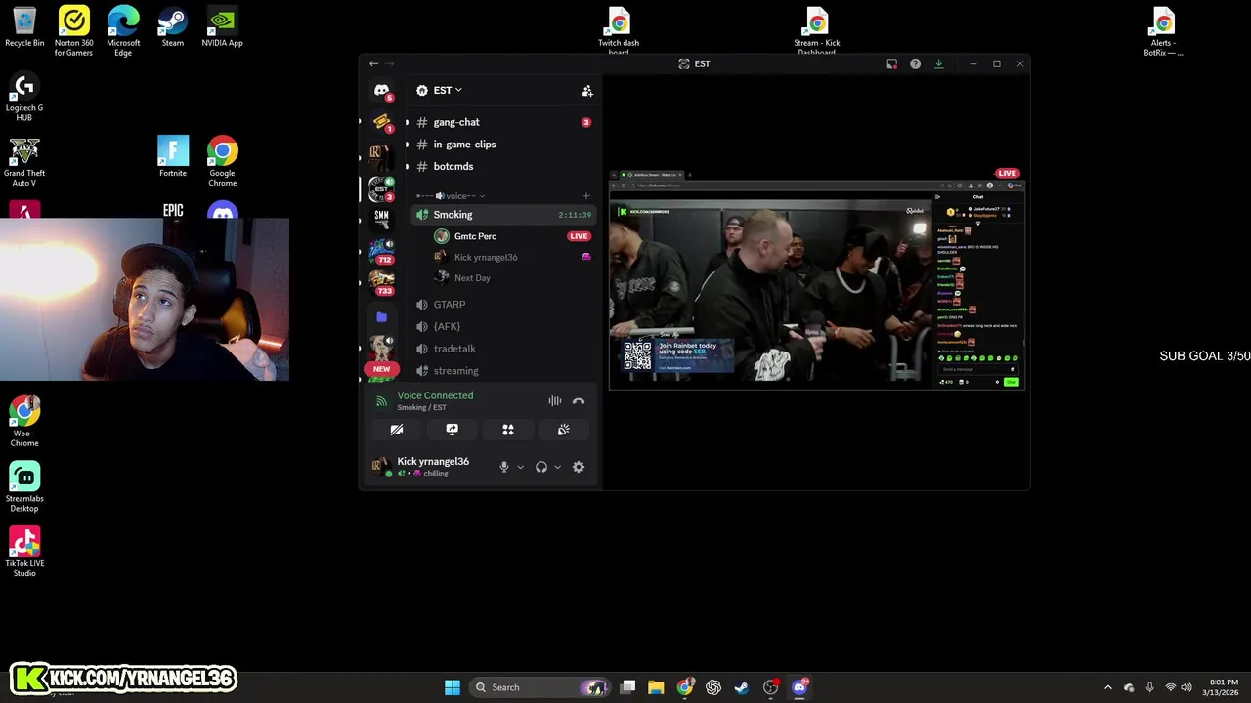Start an activity button
The image size is (1251, 703).
508,430
